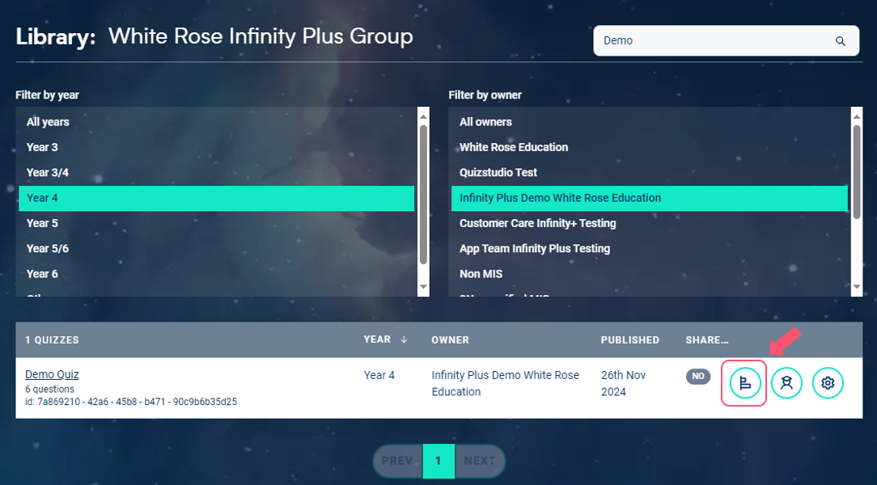
Task: Choose Customer Care Infinity+ Testing owner
Action: pos(537,223)
